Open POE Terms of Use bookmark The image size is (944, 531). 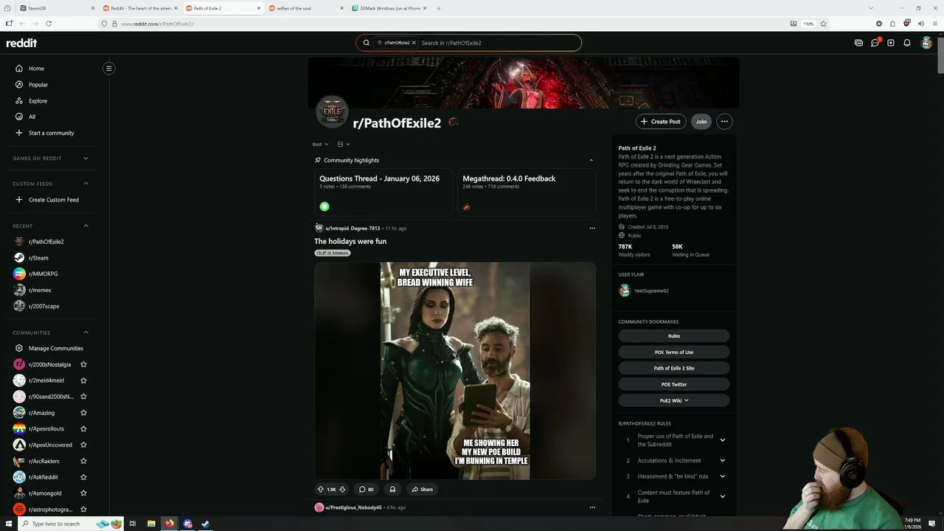674,352
